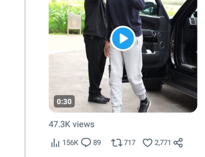This screenshot has width=205, height=157.
Task: Click the grey sweatpants in the video
Action: pyautogui.click(x=126, y=75)
